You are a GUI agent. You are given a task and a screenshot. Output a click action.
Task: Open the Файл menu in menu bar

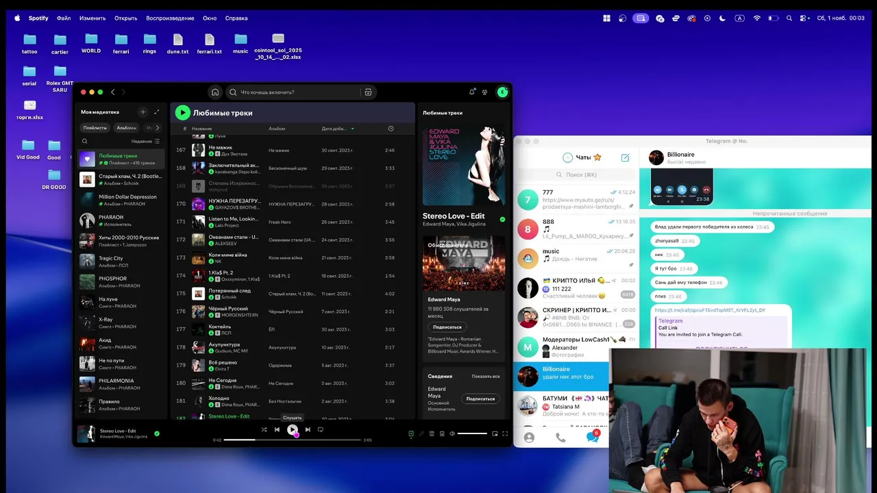[x=64, y=18]
